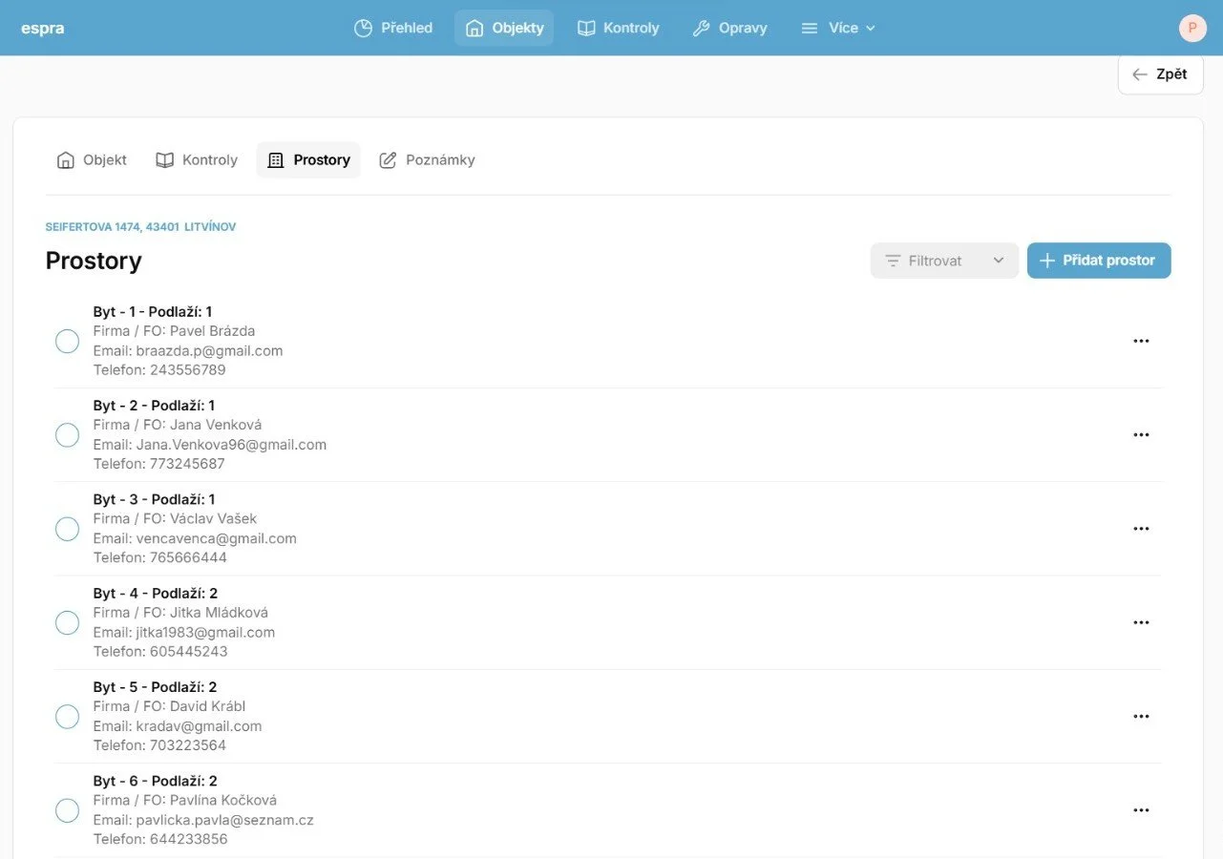Image resolution: width=1223 pixels, height=859 pixels.
Task: Open the Přehled nav item
Action: pyautogui.click(x=392, y=28)
